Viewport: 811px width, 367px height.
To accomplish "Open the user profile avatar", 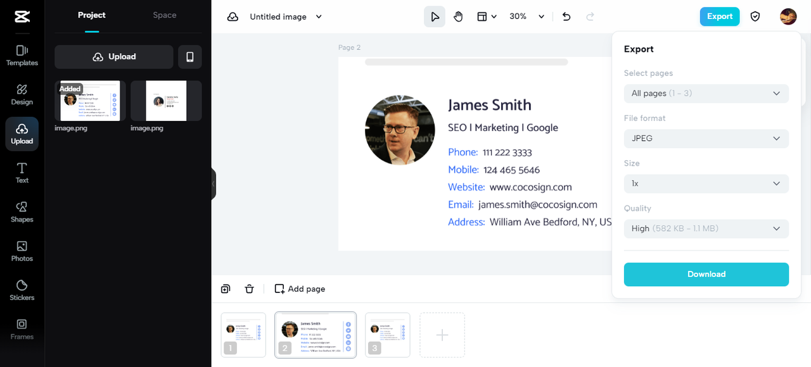I will (788, 16).
